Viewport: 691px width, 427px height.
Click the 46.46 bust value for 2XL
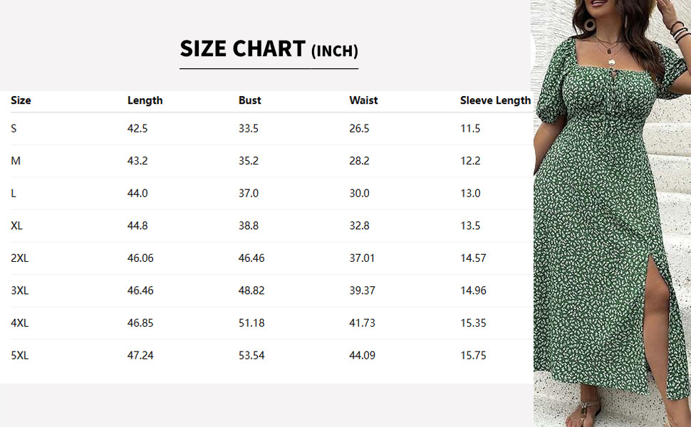251,258
